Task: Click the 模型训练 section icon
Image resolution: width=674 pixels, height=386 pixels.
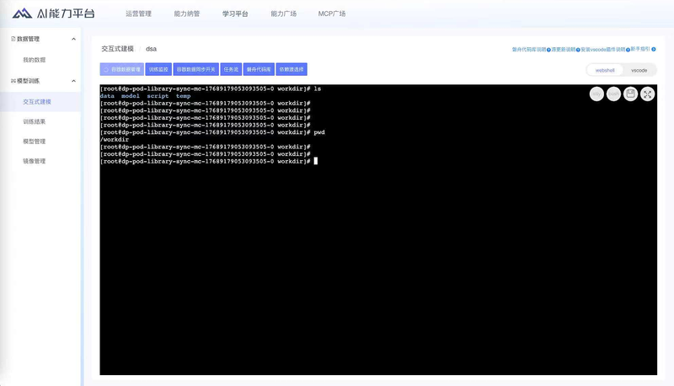Action: tap(13, 81)
